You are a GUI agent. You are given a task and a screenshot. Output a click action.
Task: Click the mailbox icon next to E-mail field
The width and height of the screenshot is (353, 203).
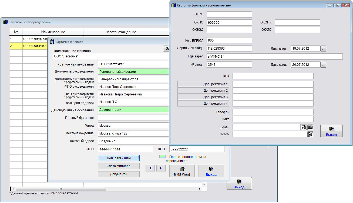(304, 127)
